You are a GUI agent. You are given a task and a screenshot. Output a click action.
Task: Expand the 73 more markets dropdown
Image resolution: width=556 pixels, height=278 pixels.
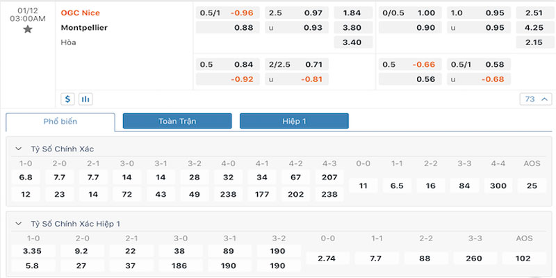coord(535,99)
